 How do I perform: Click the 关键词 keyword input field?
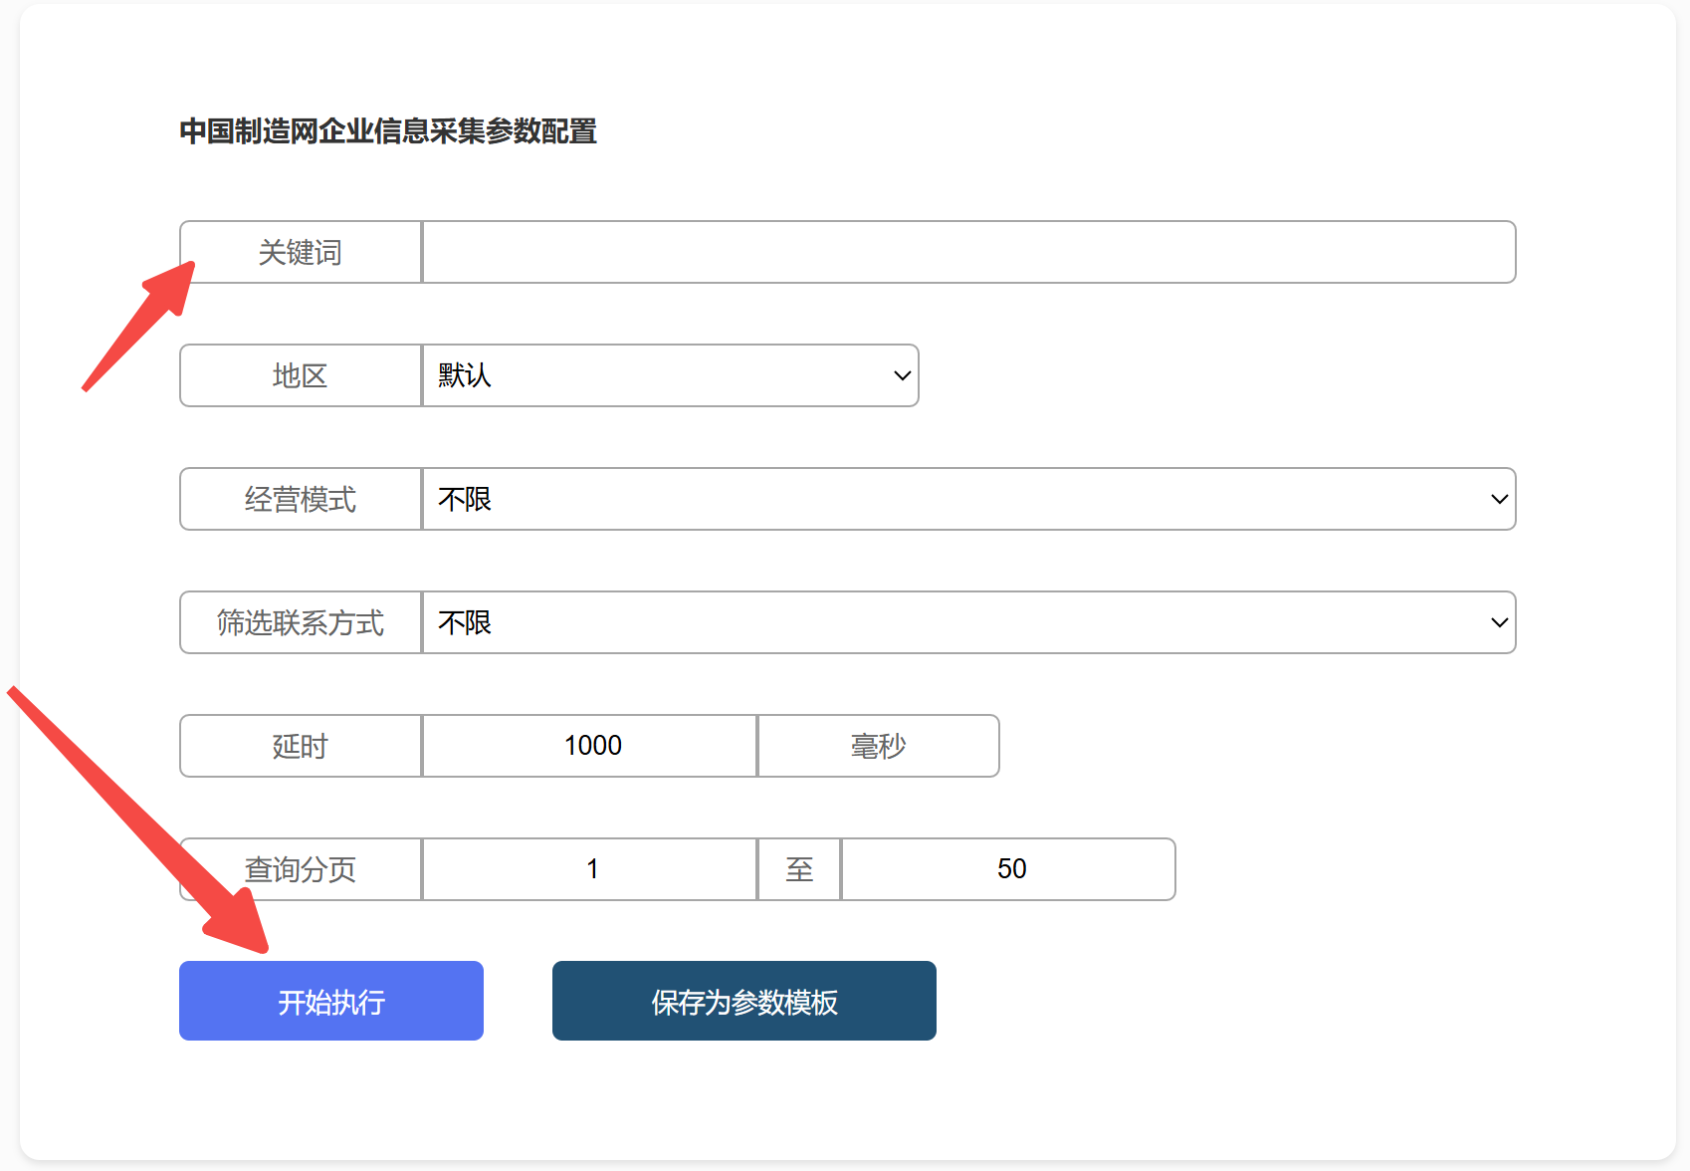click(x=968, y=252)
